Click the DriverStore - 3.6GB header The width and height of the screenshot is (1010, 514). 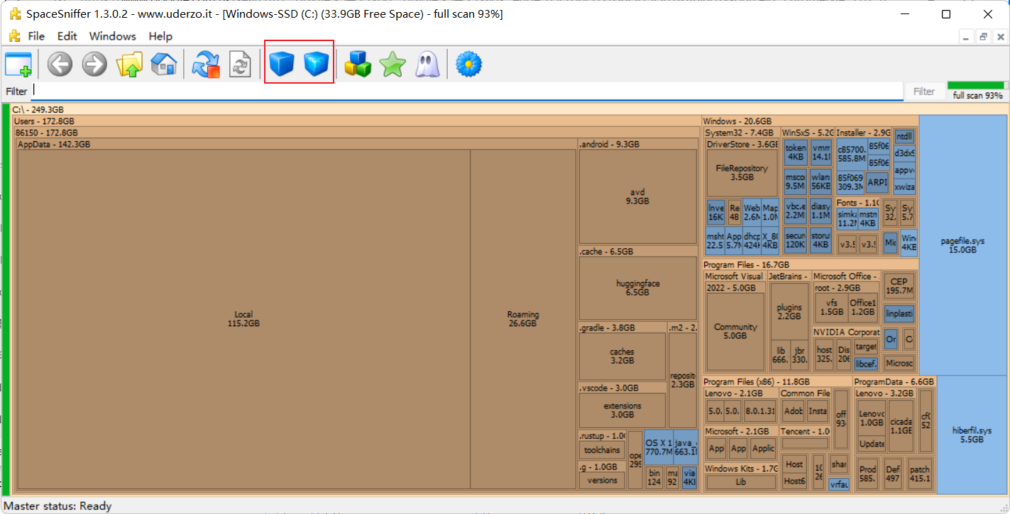pyautogui.click(x=742, y=144)
